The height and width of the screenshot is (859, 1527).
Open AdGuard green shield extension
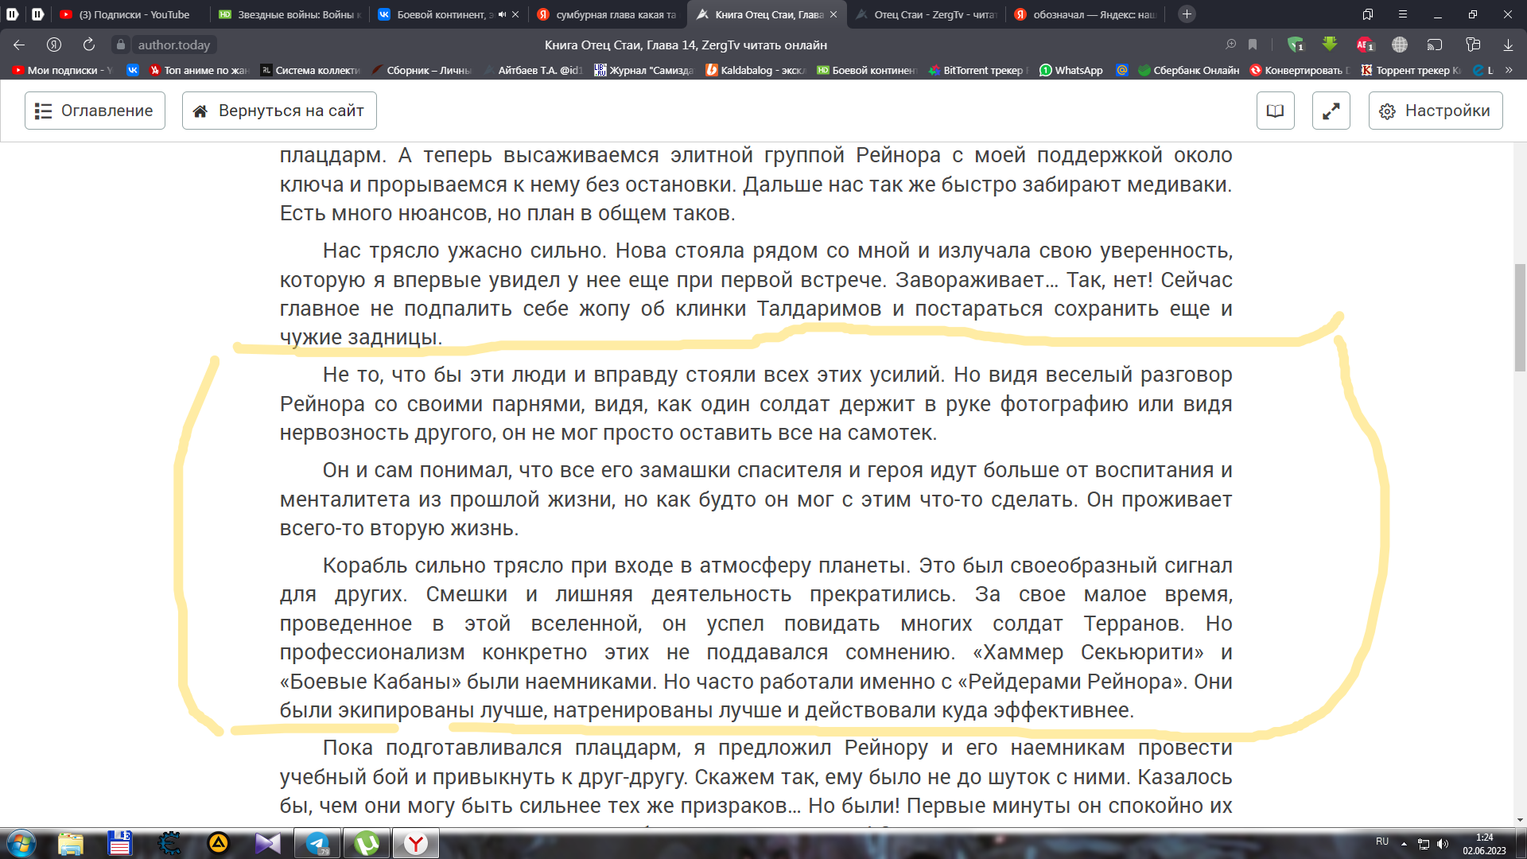click(1295, 45)
